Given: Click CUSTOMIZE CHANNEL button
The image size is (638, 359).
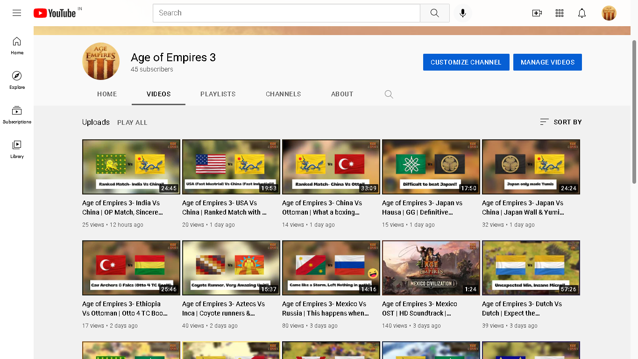Looking at the screenshot, I should 466,62.
